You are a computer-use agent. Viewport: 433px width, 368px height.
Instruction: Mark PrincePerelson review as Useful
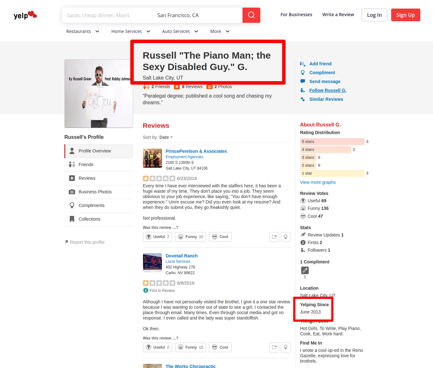[158, 237]
